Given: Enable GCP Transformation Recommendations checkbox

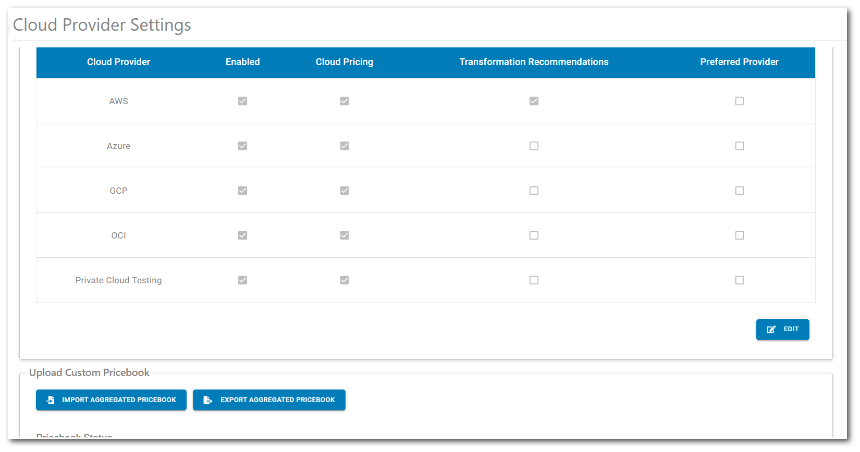Looking at the screenshot, I should (x=534, y=191).
